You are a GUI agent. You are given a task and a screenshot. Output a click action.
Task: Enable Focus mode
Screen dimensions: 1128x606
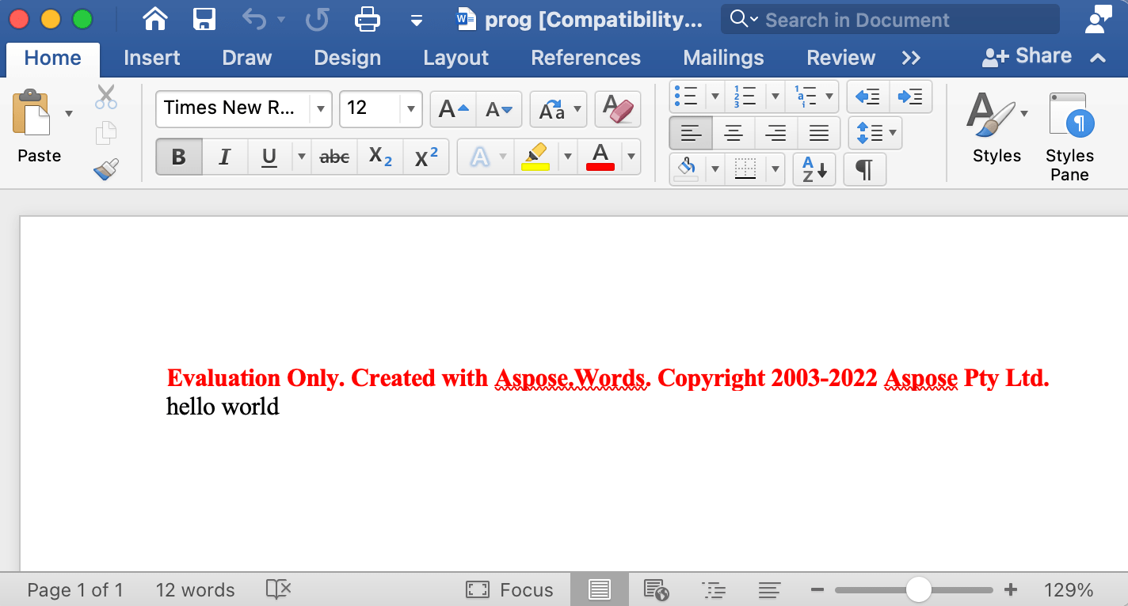click(x=510, y=589)
